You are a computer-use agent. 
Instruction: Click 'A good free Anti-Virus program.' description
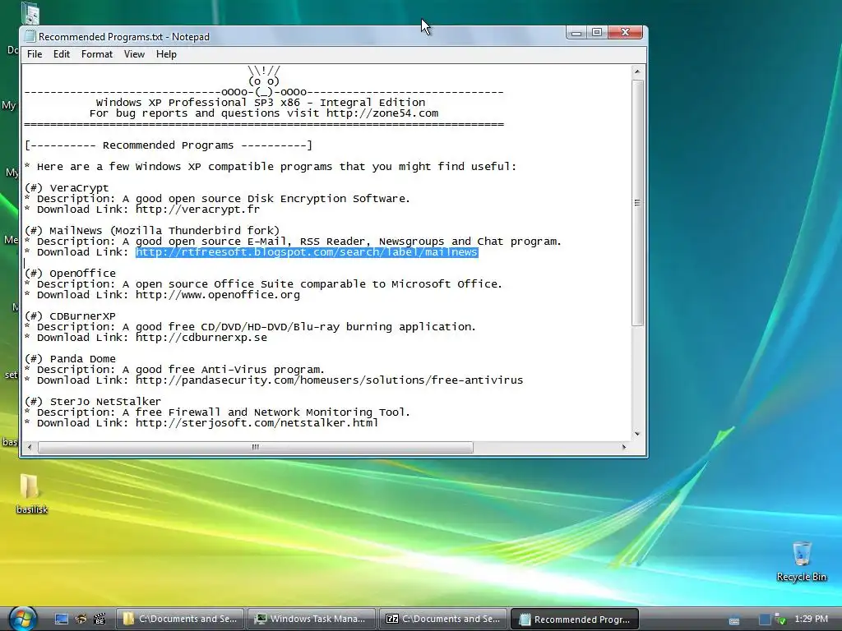(x=224, y=370)
